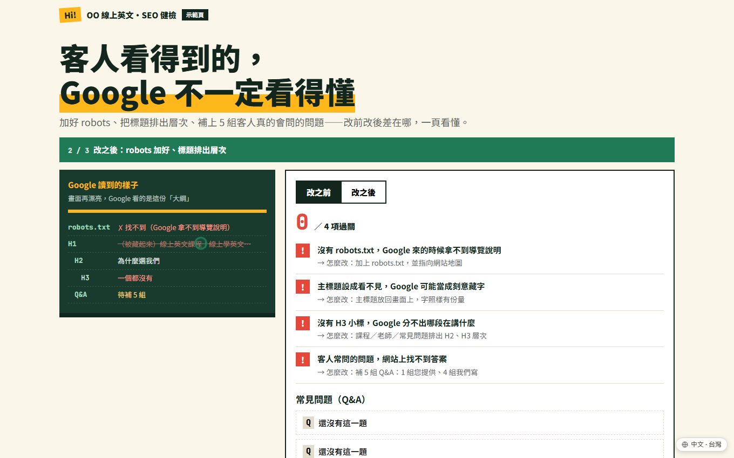Click the Google 讀到的樣子 panel heading
The width and height of the screenshot is (734, 458).
[103, 185]
